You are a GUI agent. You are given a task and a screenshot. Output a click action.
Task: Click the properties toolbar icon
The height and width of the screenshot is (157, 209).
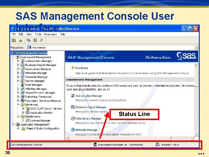point(35,40)
